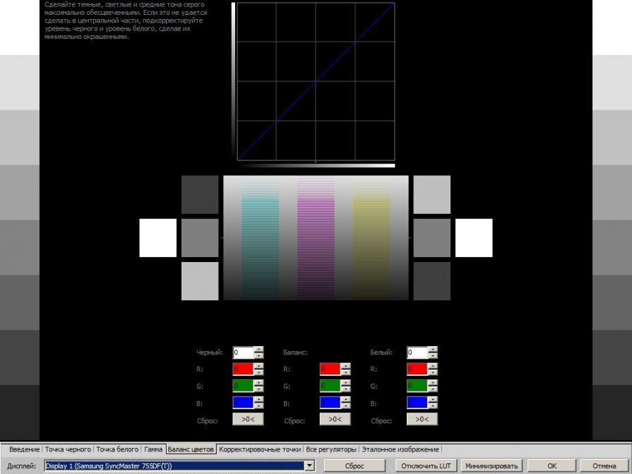Click the Белый value input field
Viewport: 632px width, 474px height.
click(x=417, y=352)
